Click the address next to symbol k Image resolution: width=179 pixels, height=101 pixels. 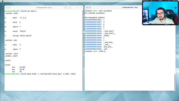(93, 27)
